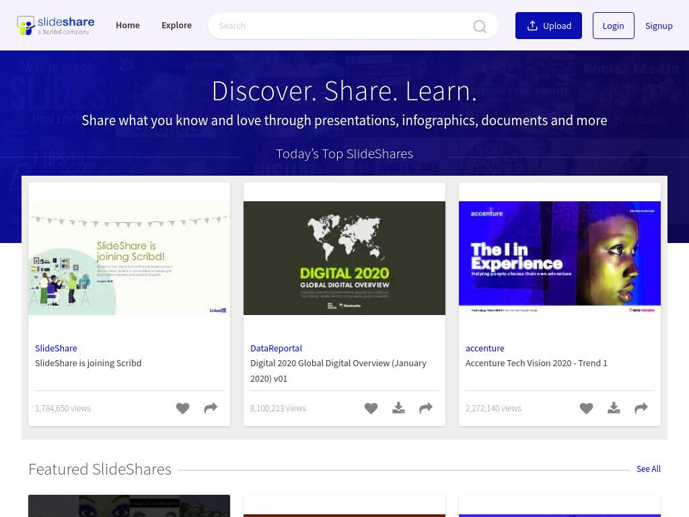Open 'Accenture Tech Vision 2020 - Trend 1' title
Viewport: 689px width, 517px height.
536,363
